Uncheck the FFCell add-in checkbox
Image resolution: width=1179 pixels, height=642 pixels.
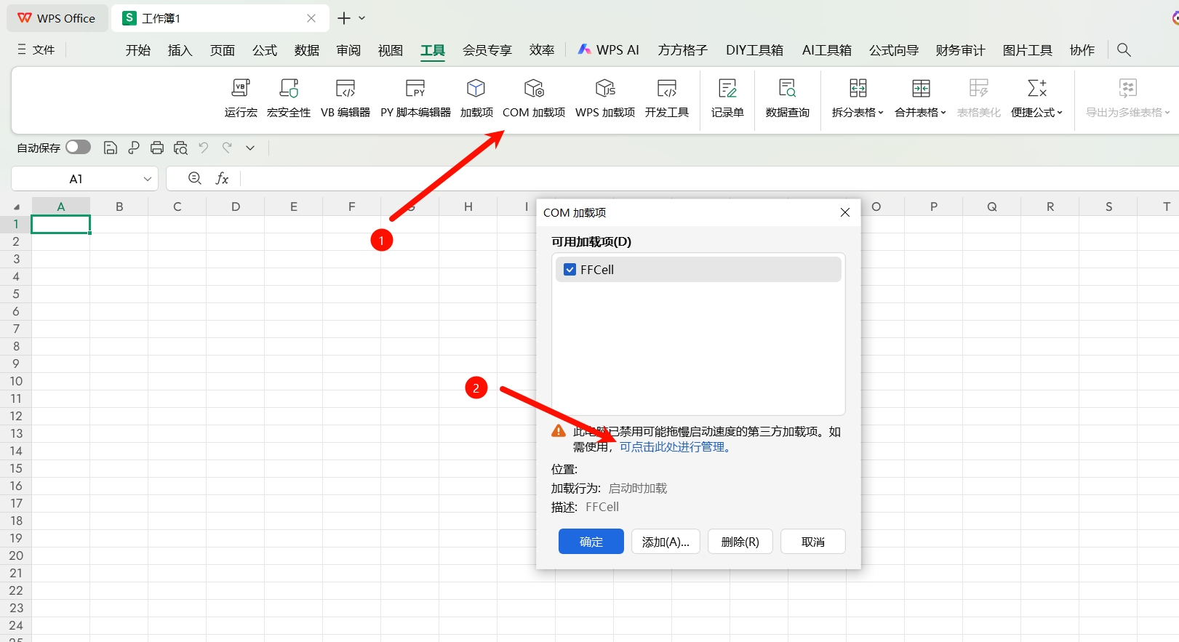pyautogui.click(x=570, y=270)
